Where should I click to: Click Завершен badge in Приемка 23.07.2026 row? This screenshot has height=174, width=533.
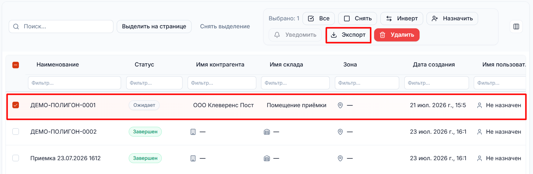pos(145,158)
